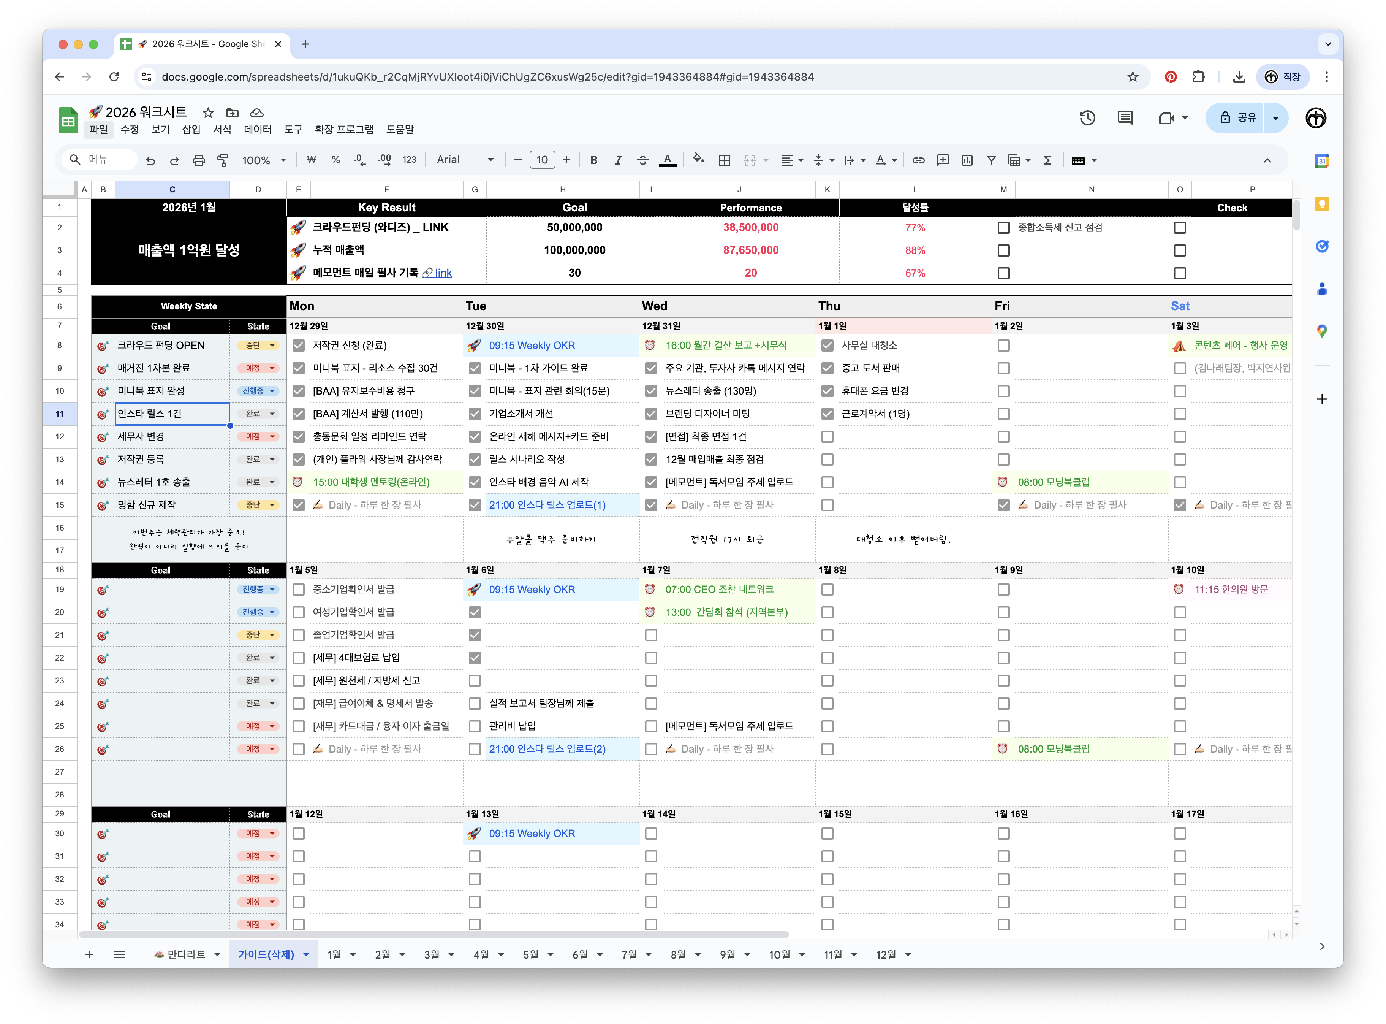Create a filter using the funnel icon

click(x=991, y=160)
